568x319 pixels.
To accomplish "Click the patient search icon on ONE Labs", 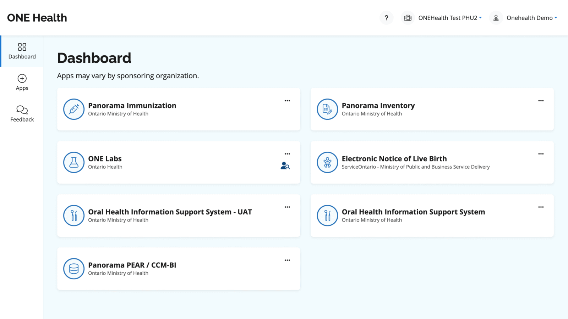I will pyautogui.click(x=285, y=166).
